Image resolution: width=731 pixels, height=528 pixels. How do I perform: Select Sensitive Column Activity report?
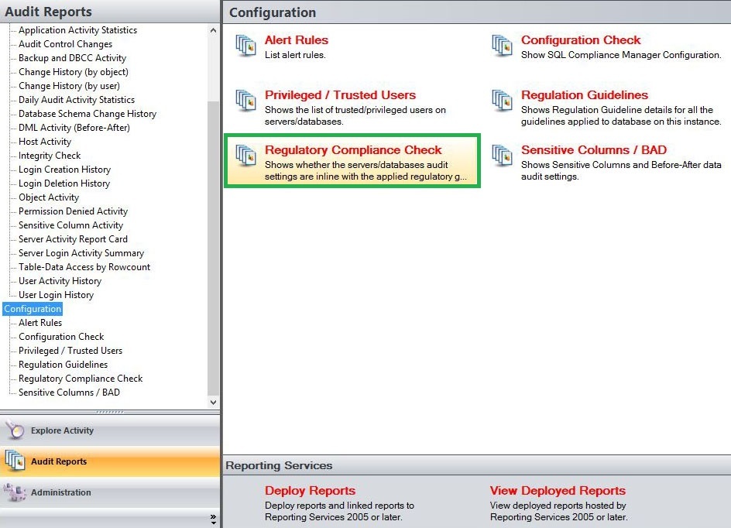coord(71,225)
